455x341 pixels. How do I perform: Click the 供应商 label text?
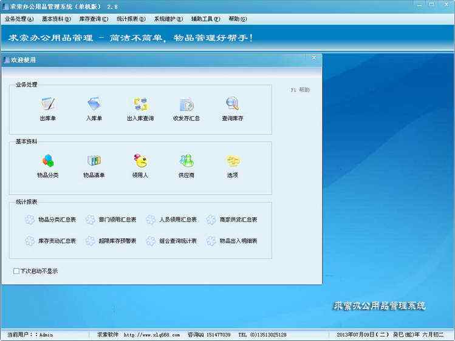(186, 175)
